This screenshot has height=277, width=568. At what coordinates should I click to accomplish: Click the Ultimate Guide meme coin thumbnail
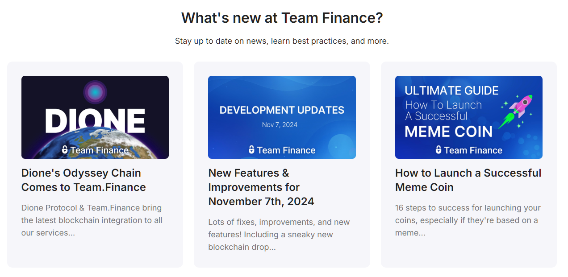pyautogui.click(x=468, y=117)
